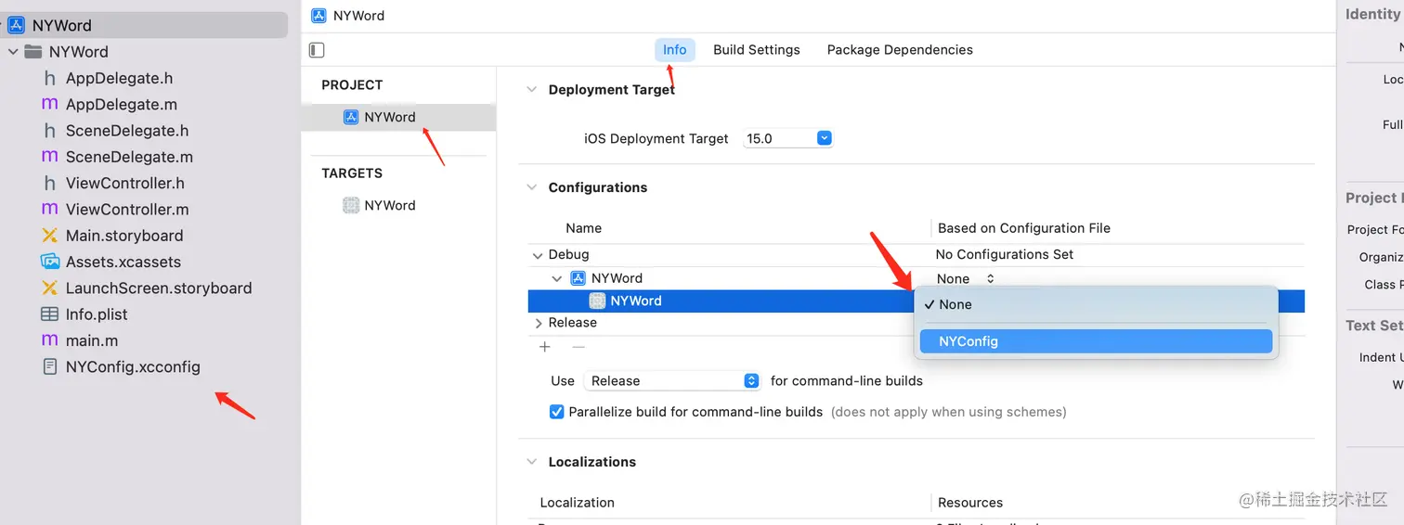
Task: Open AppDelegate.h header file
Action: point(119,78)
